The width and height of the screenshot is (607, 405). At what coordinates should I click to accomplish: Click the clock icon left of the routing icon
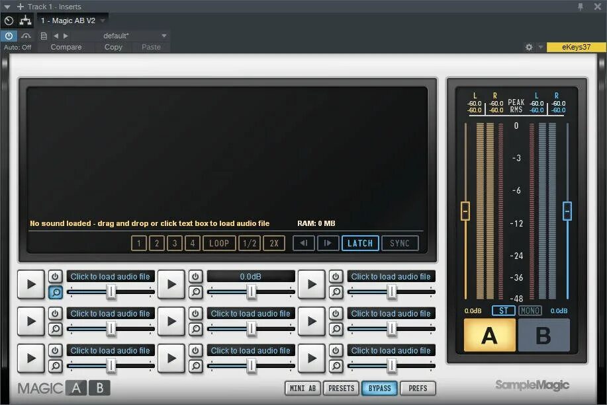click(x=9, y=20)
